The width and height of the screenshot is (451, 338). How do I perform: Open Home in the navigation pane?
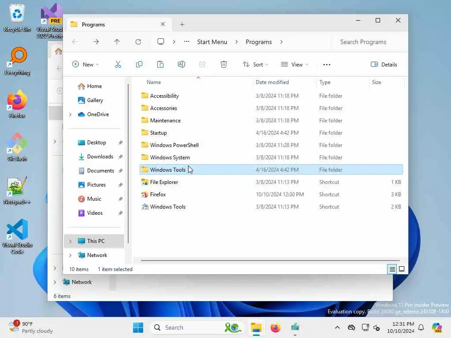click(x=94, y=86)
